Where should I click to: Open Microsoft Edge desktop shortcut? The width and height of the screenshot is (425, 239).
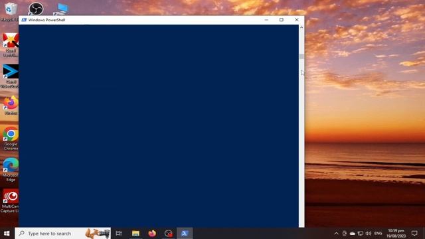coord(11,170)
